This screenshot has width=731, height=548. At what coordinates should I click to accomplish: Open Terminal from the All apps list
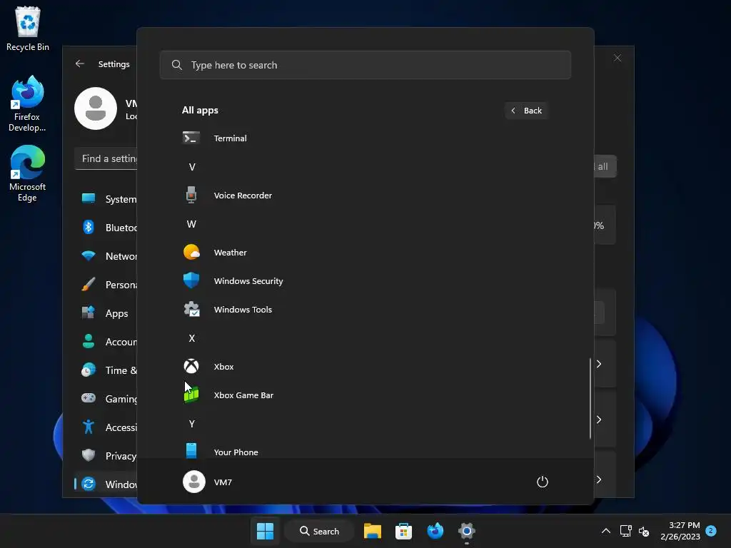(365, 138)
